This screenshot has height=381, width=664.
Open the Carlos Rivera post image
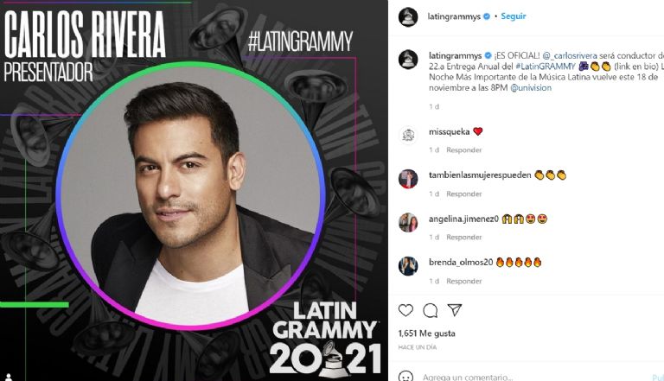click(194, 190)
